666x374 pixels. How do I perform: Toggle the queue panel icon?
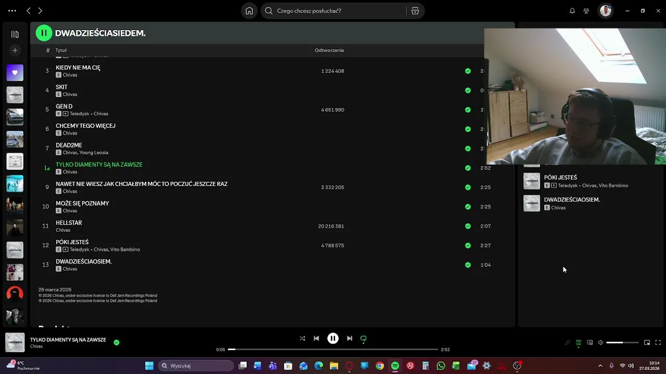click(x=579, y=342)
